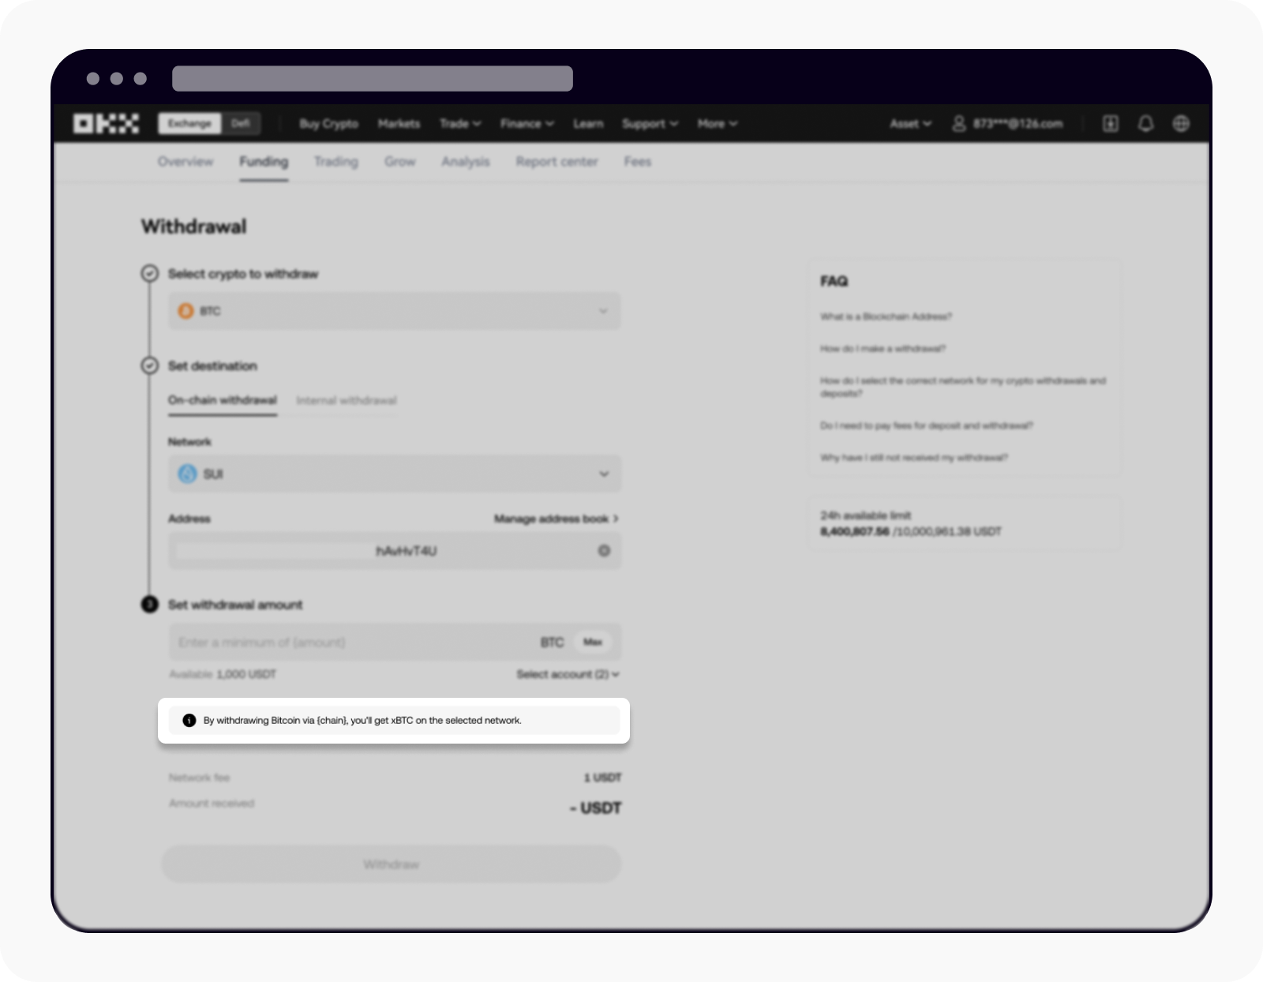
Task: Select the Internal withdrawal tab
Action: (x=347, y=400)
